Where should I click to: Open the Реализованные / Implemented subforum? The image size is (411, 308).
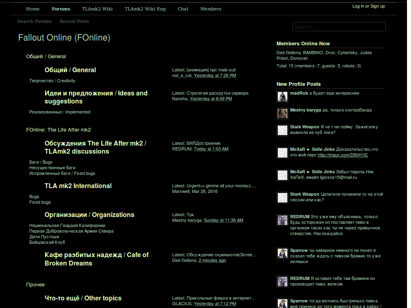click(60, 112)
